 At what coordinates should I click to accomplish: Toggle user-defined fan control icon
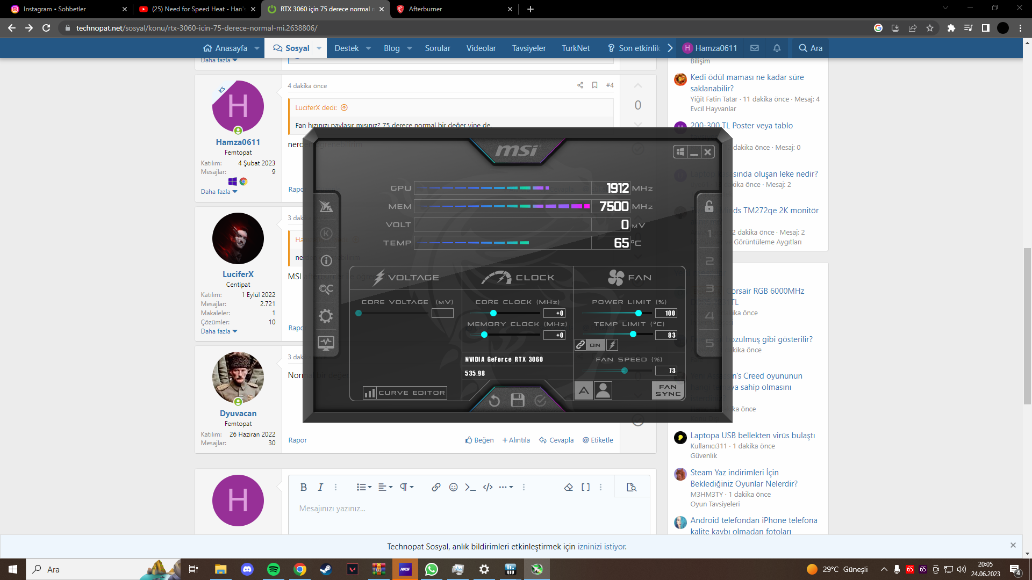tap(603, 390)
